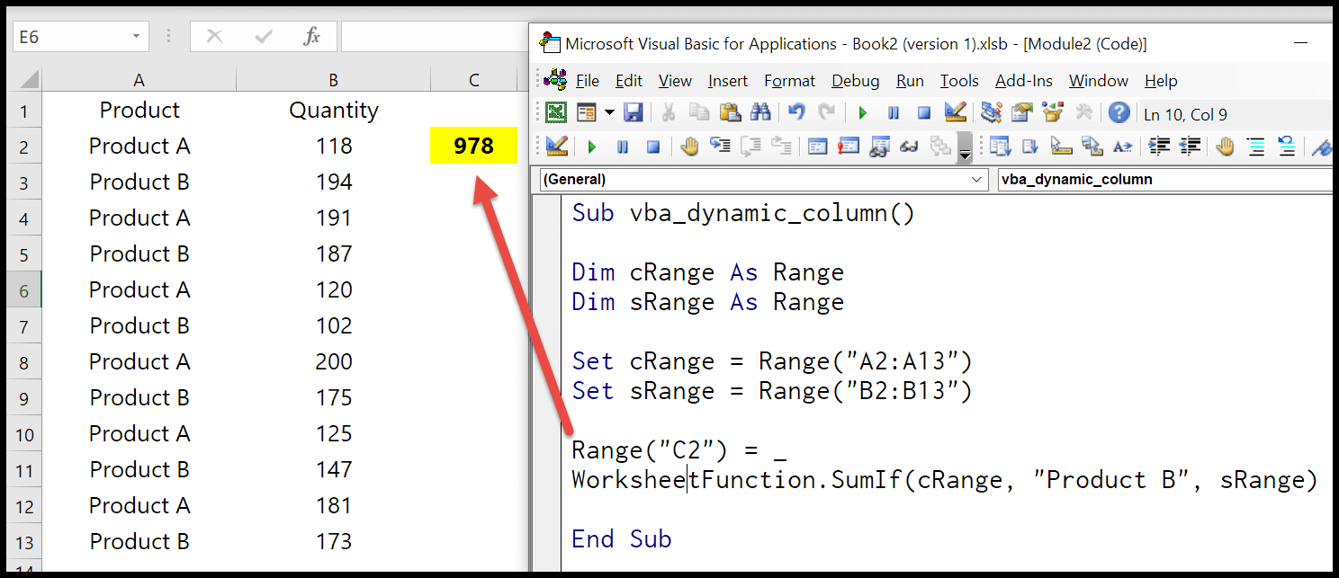Open the vba_dynamic_column procedure dropdown
The width and height of the screenshot is (1339, 578).
(1161, 179)
